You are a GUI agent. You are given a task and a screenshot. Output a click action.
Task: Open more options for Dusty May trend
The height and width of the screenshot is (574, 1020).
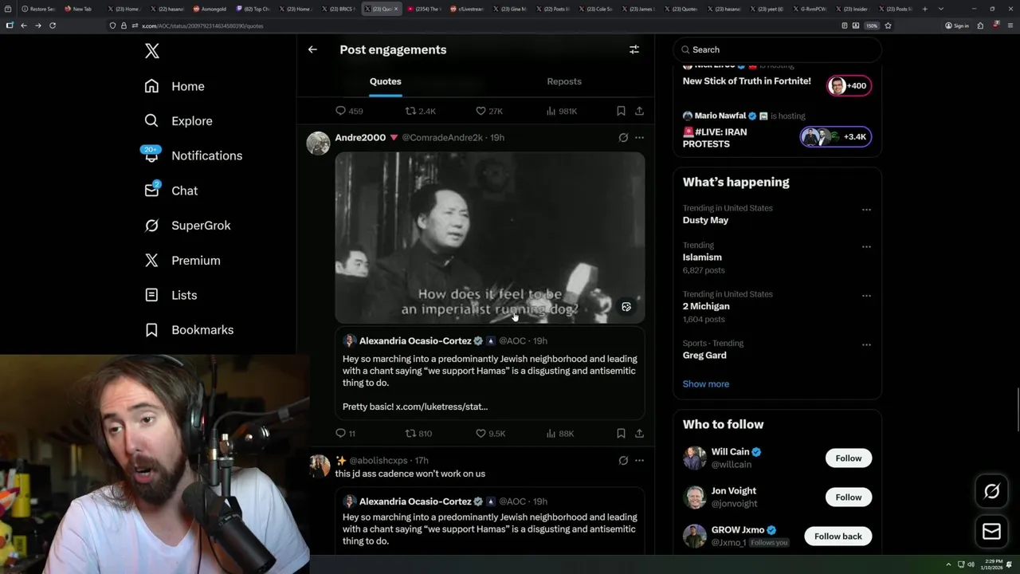pos(866,210)
